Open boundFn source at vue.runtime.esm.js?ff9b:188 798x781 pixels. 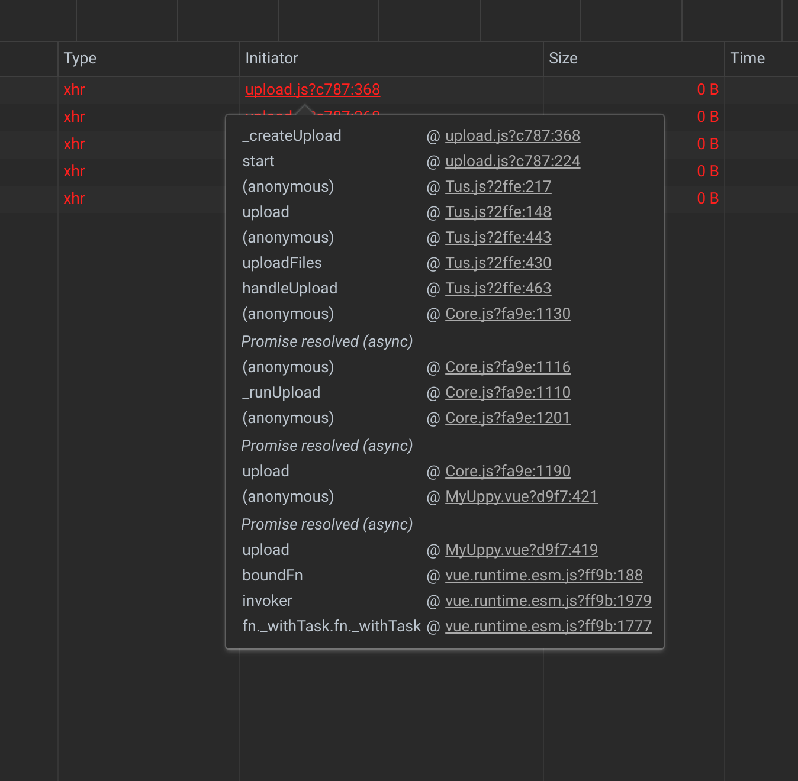click(x=544, y=575)
